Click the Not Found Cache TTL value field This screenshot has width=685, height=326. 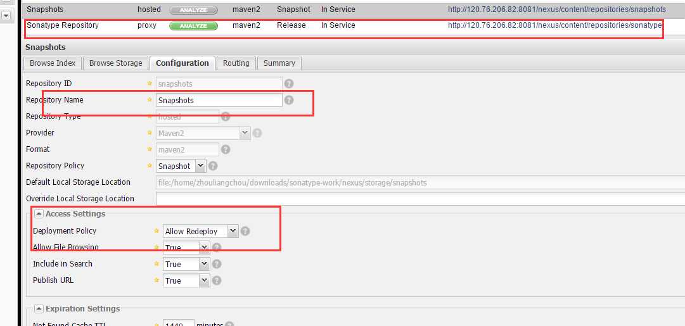pyautogui.click(x=178, y=323)
